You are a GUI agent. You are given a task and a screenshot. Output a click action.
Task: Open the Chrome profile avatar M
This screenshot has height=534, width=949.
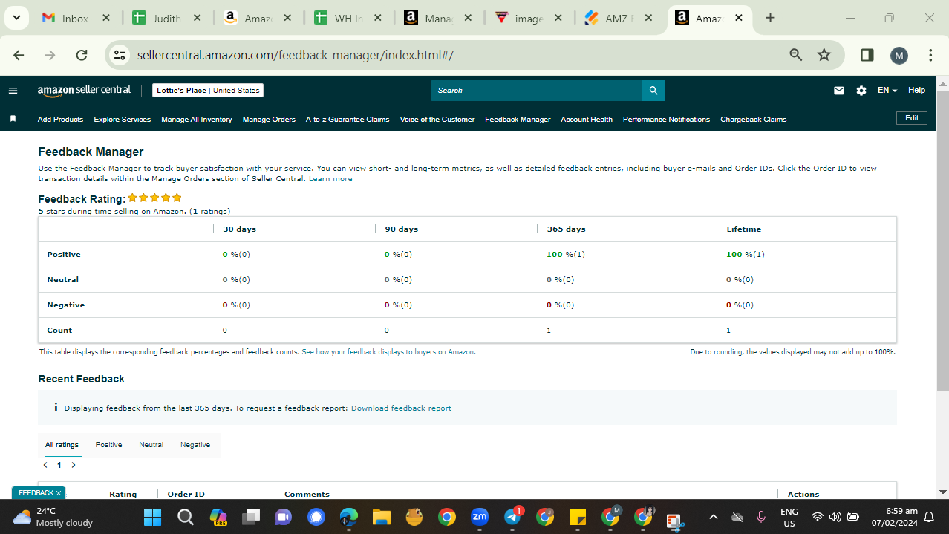pyautogui.click(x=899, y=55)
